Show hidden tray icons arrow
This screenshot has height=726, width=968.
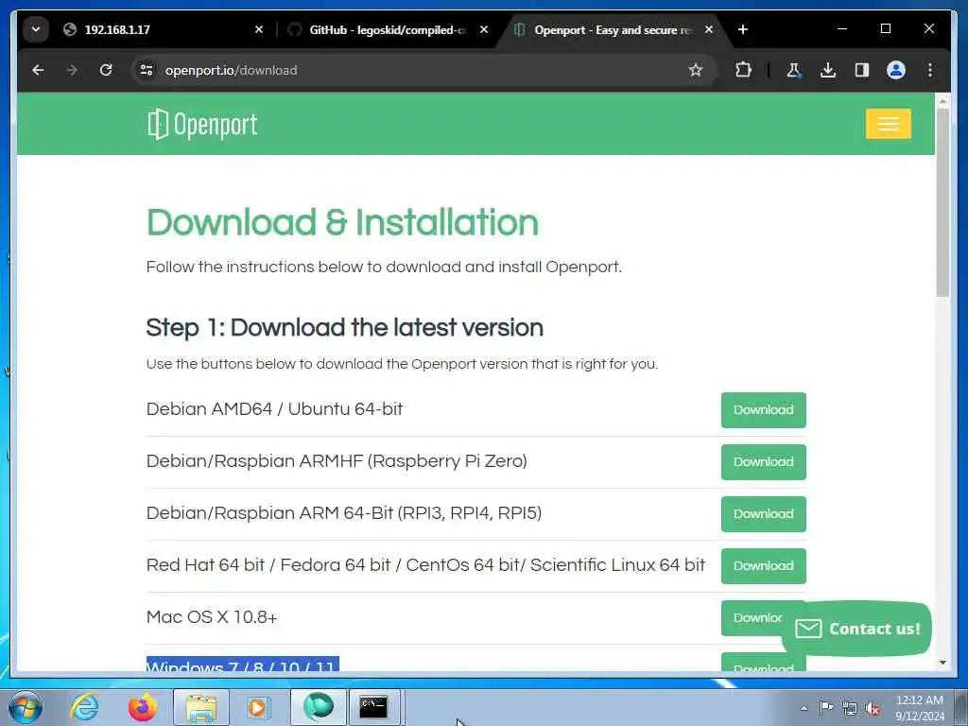(x=804, y=708)
